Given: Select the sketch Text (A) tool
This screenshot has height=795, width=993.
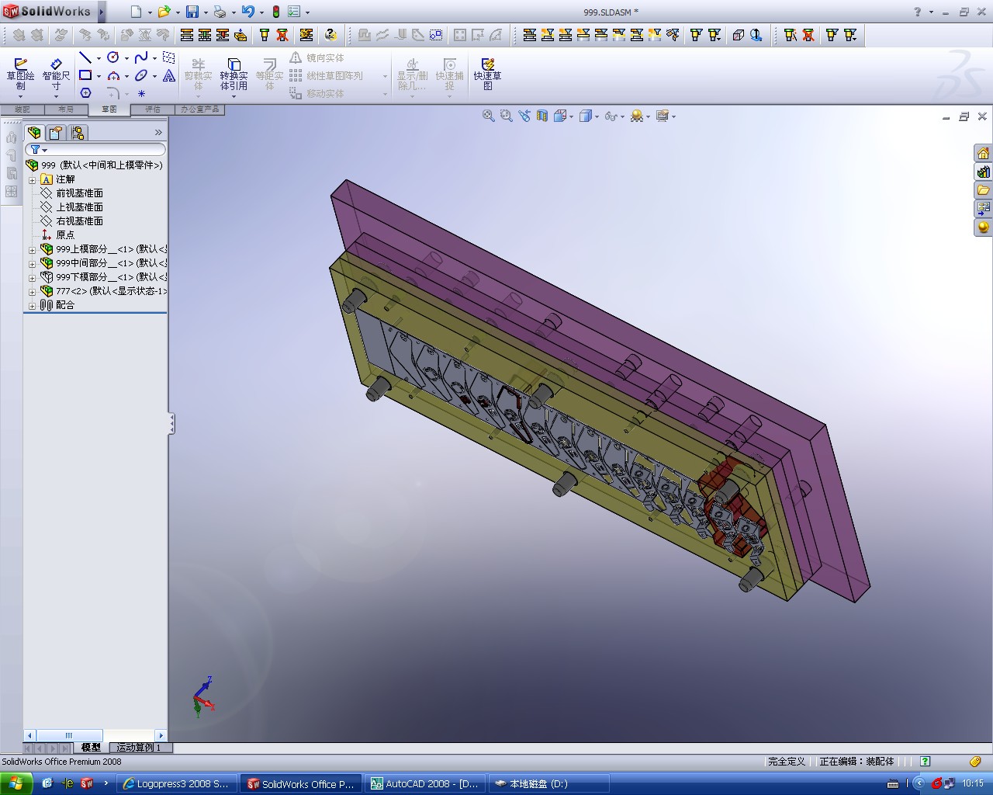Looking at the screenshot, I should point(169,75).
